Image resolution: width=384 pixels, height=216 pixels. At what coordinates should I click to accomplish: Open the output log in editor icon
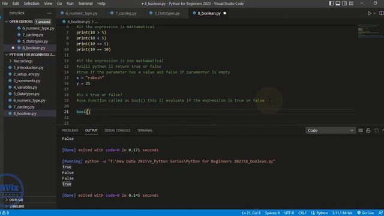[376, 131]
